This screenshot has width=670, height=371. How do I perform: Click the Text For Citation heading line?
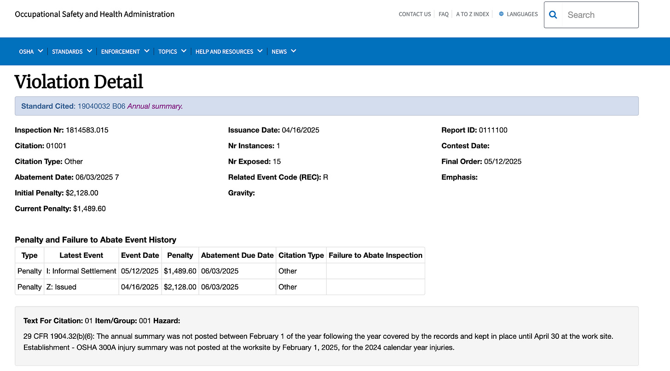[102, 320]
